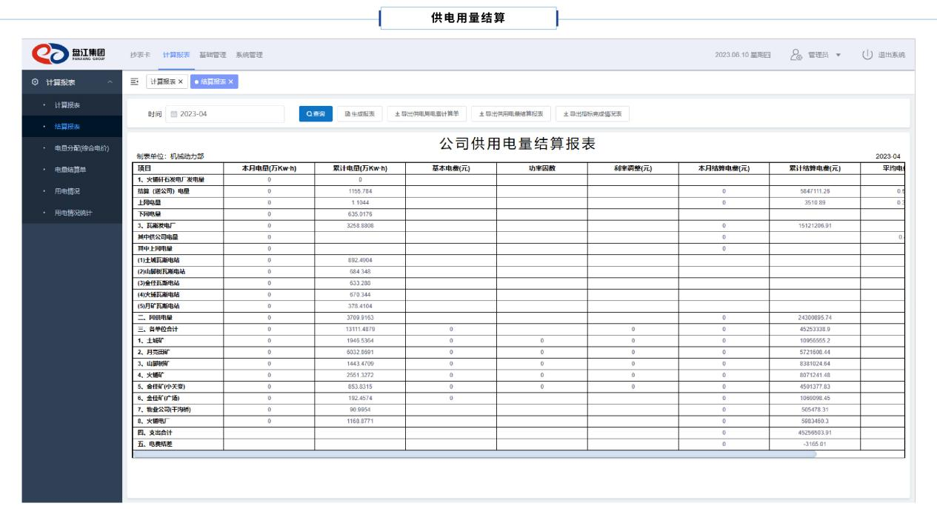The image size is (937, 509).
Task: Click the 管理员 user avatar icon
Action: click(796, 56)
